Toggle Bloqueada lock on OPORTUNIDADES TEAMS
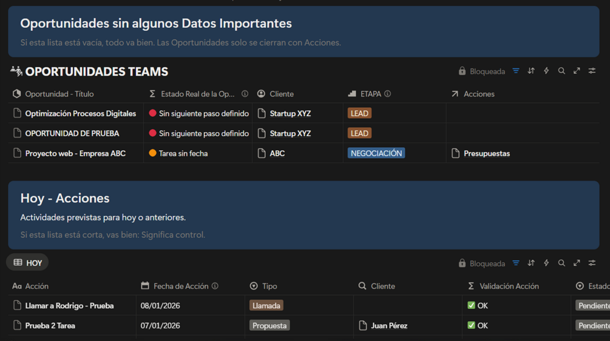 [x=481, y=71]
